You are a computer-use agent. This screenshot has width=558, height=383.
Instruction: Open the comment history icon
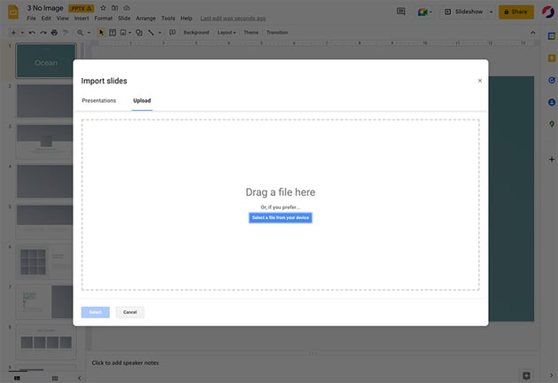click(401, 12)
